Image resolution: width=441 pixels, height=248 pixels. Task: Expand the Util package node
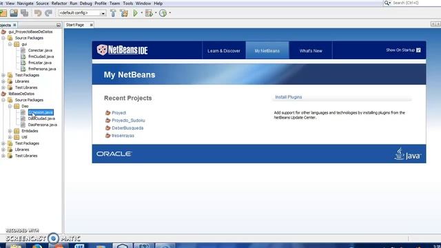[x=10, y=137]
